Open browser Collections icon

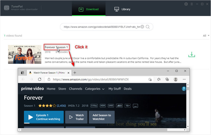[x=167, y=79]
